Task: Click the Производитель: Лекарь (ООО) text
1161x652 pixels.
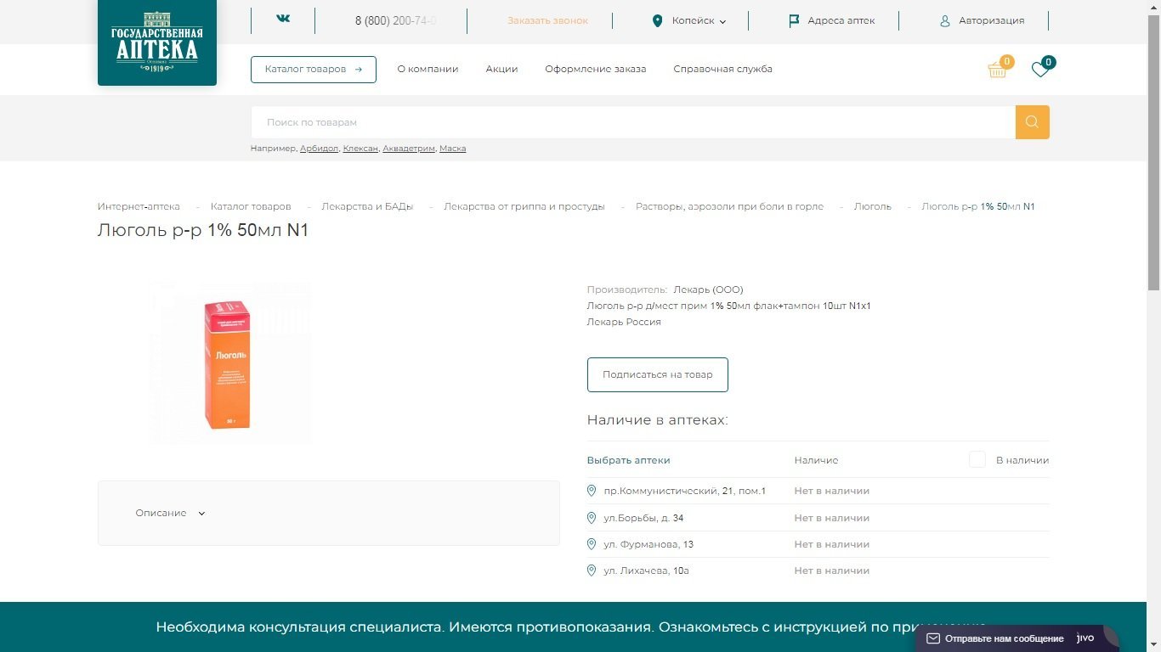Action: [x=665, y=289]
